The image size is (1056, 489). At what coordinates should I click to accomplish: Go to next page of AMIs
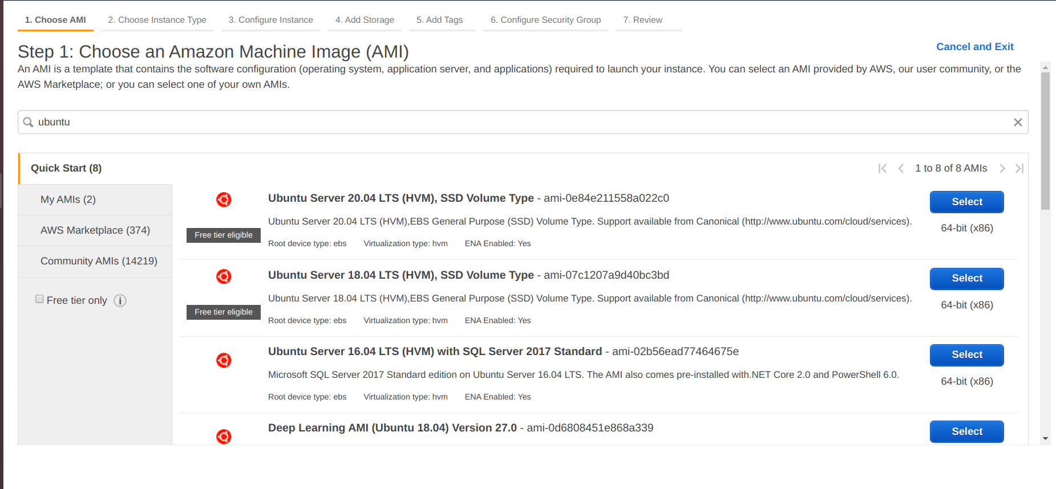[x=1002, y=168]
